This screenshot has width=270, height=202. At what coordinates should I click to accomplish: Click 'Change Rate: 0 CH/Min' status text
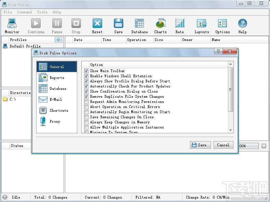click(207, 197)
